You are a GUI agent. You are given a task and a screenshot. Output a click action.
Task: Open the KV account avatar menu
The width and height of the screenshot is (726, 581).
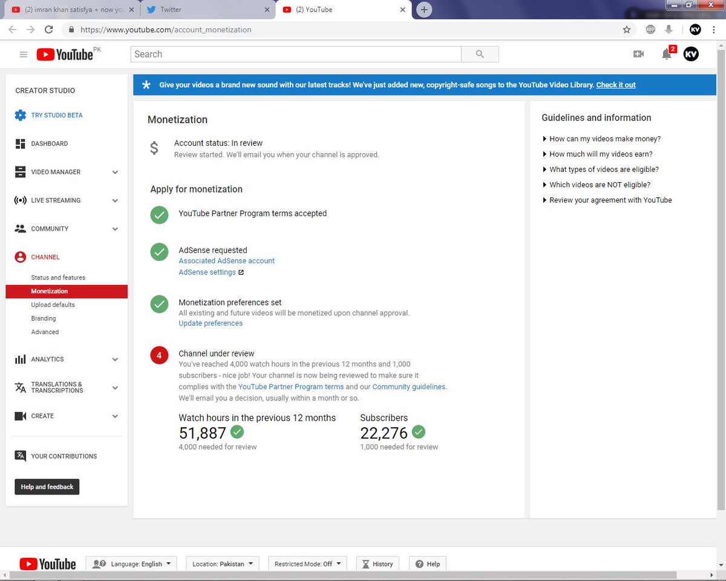691,54
